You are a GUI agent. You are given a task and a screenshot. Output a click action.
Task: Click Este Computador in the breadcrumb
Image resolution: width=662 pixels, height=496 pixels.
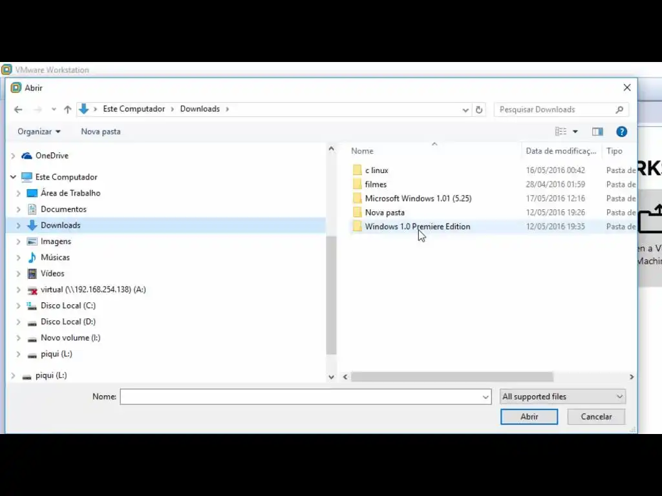[134, 108]
